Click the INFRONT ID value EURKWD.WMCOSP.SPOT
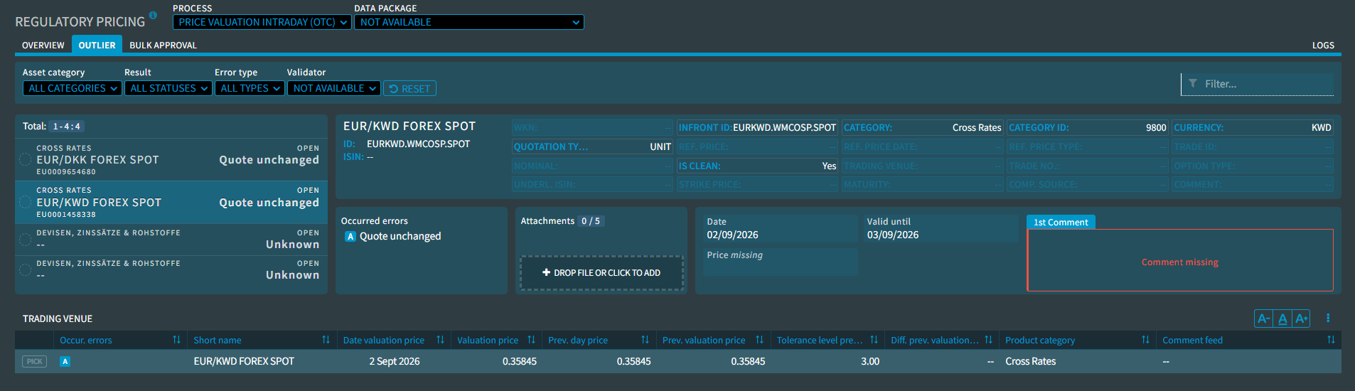The image size is (1355, 391). point(784,127)
